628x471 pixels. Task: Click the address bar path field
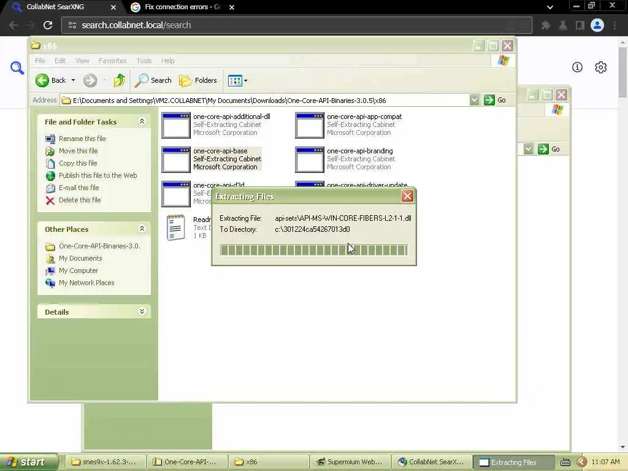264,101
